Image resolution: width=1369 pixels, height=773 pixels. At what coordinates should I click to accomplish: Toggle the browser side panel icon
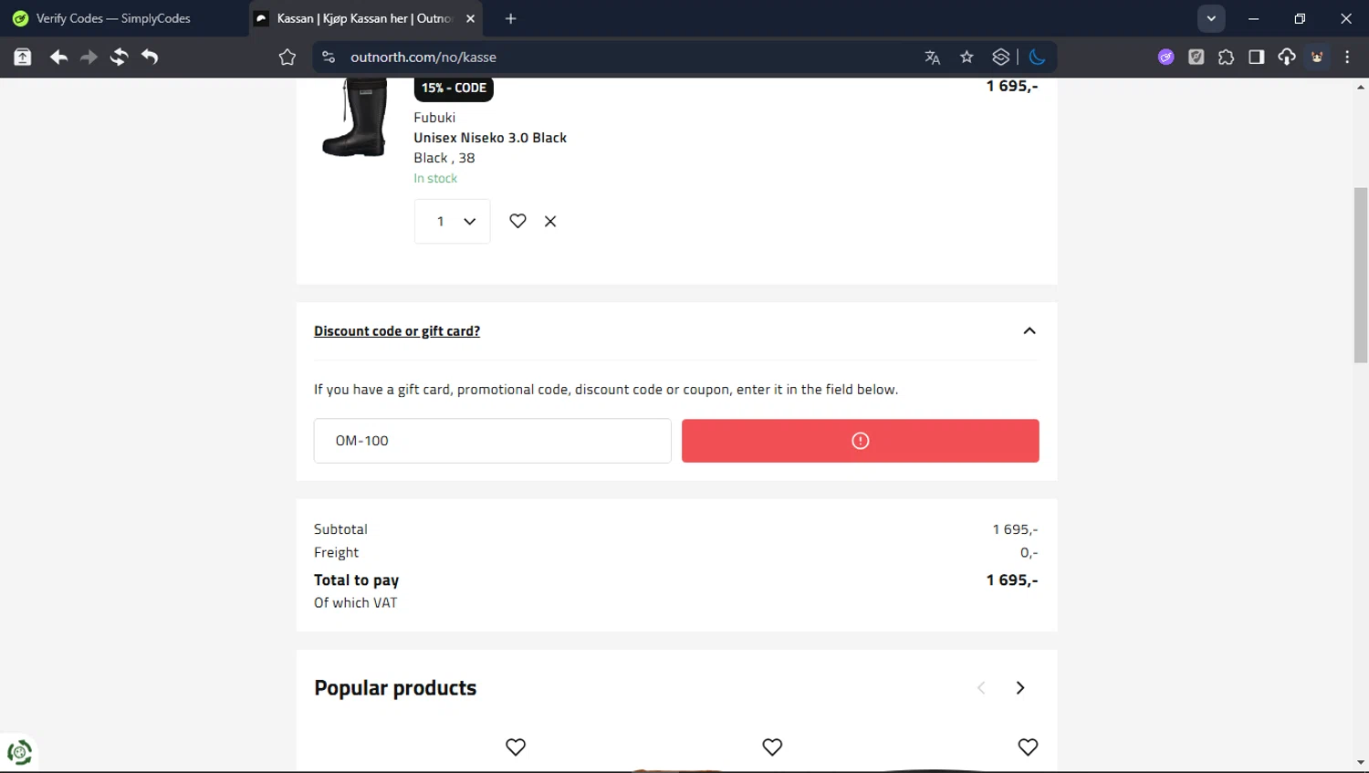pyautogui.click(x=1257, y=57)
